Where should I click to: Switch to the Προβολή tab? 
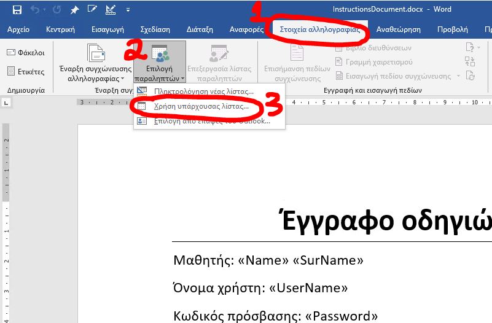pos(453,29)
